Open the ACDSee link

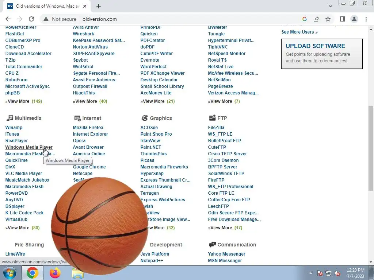[x=149, y=127]
